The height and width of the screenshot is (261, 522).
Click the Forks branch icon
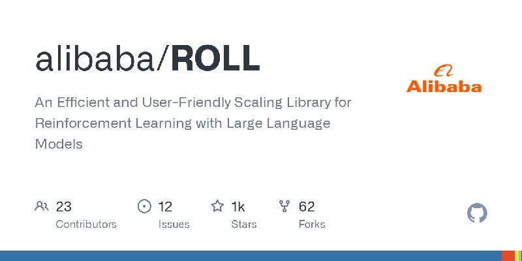(x=284, y=206)
